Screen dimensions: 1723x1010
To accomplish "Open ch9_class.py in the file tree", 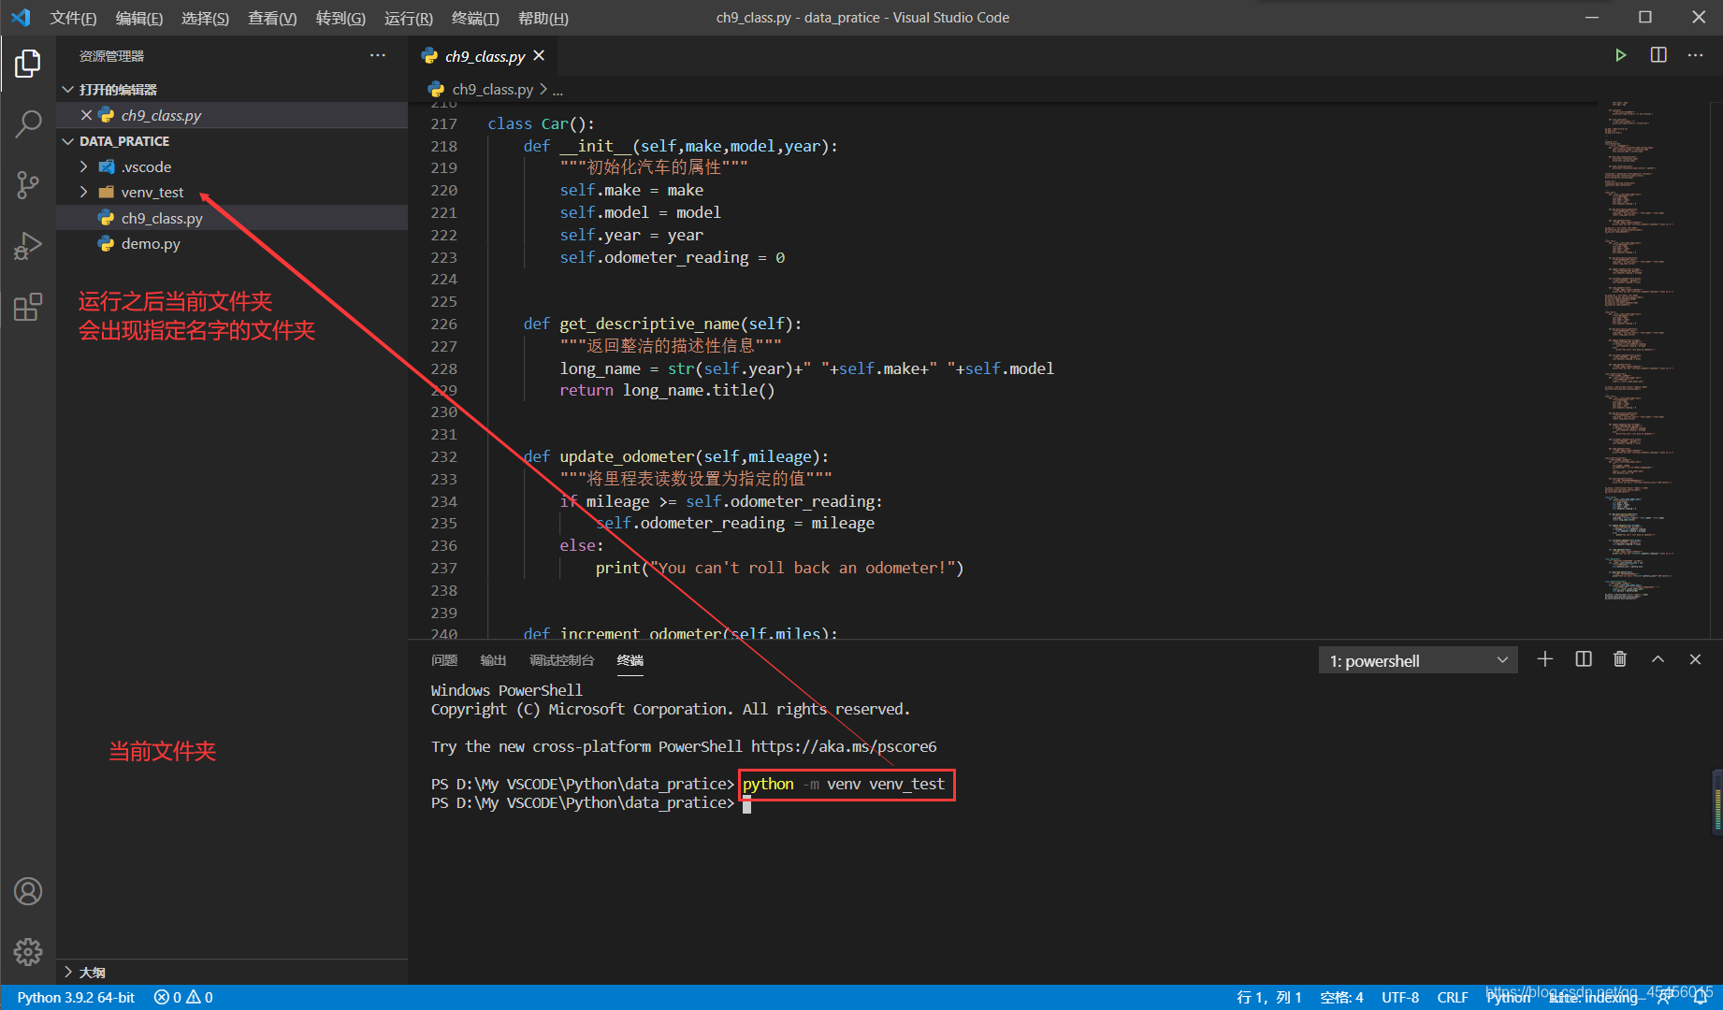I will point(232,218).
